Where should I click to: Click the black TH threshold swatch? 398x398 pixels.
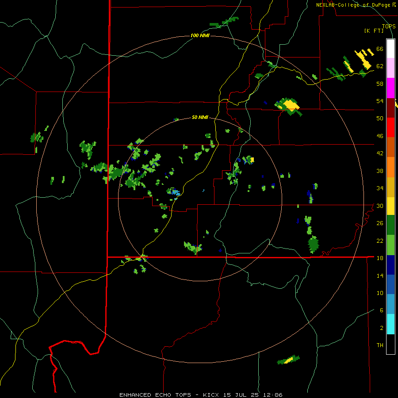tap(390, 344)
